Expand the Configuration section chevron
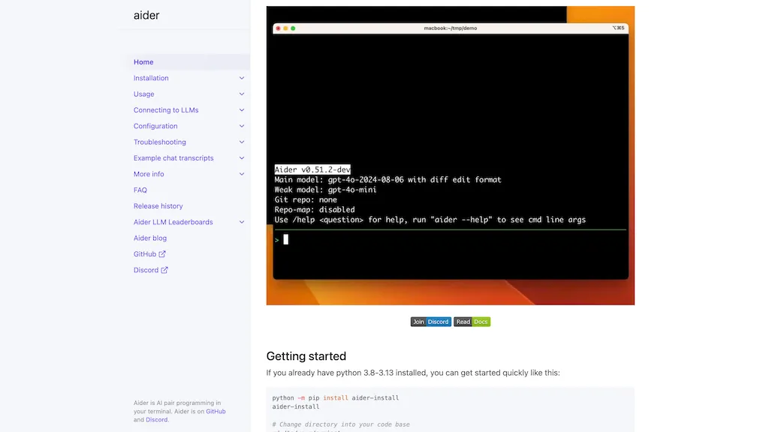The height and width of the screenshot is (432, 769). (241, 126)
